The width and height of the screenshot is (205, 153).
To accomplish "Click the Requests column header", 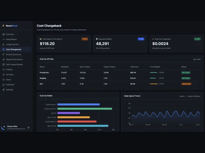I will [65, 67].
